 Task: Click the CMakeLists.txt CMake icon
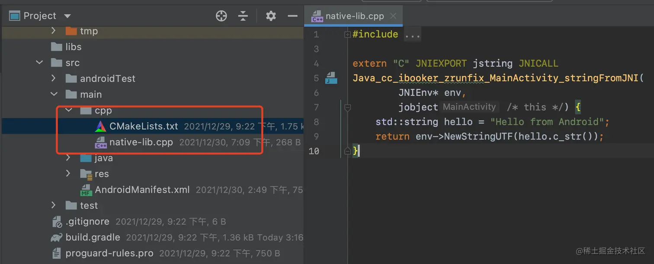pos(100,126)
